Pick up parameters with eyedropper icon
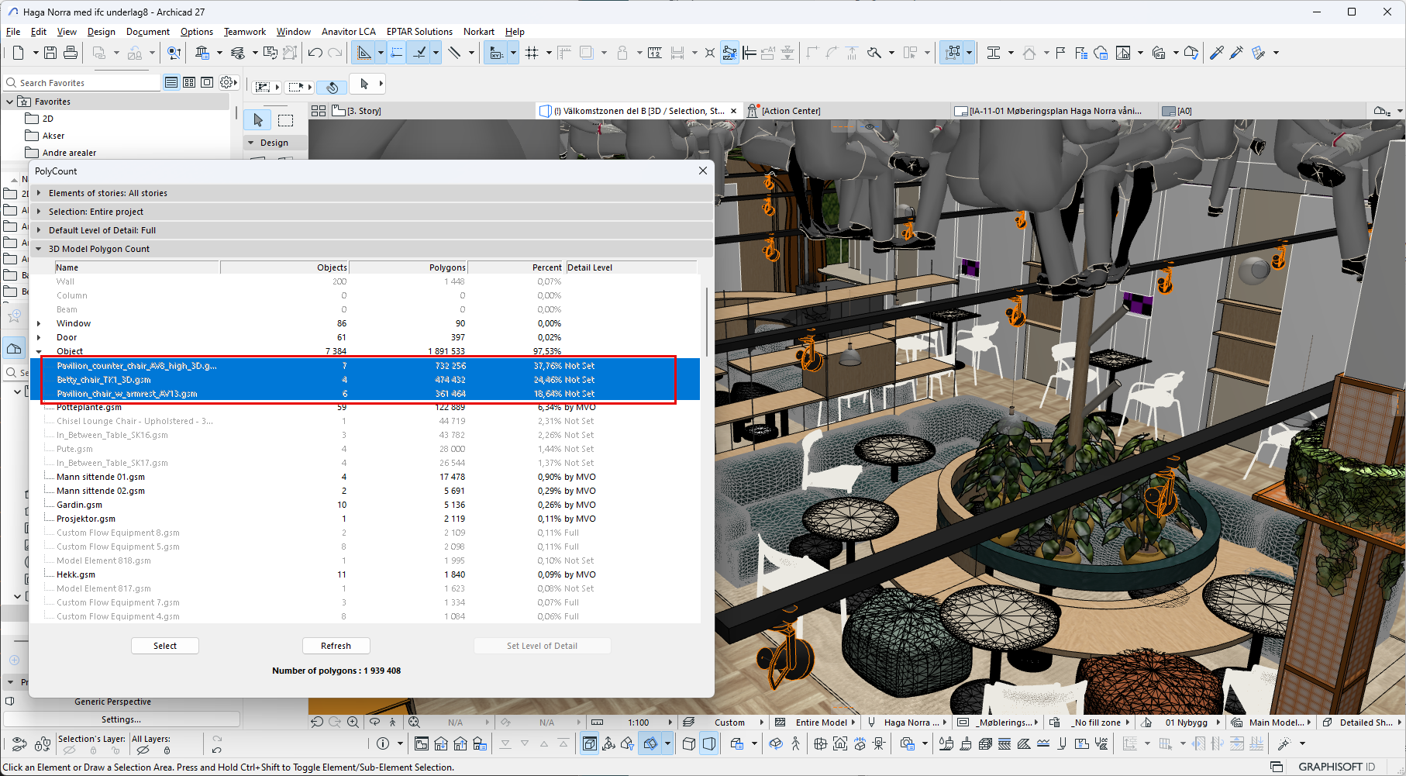Image resolution: width=1406 pixels, height=776 pixels. click(1216, 53)
